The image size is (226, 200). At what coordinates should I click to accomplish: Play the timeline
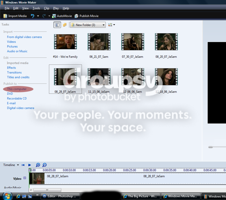(x=30, y=165)
